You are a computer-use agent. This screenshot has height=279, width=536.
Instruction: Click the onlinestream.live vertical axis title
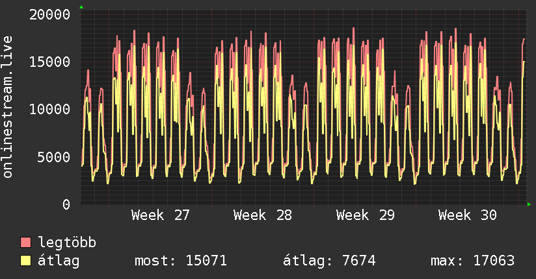pos(8,107)
